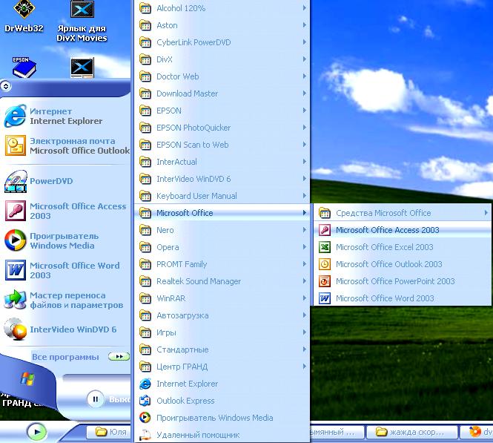Open the EPSON book desktop icon

point(24,68)
